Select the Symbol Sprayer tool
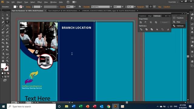The width and height of the screenshot is (194, 109). 3,54
